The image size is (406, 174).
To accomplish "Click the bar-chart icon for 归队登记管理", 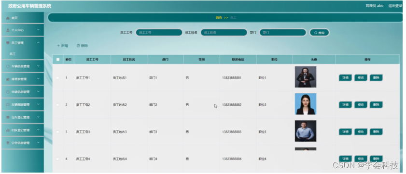I will pos(8,130).
